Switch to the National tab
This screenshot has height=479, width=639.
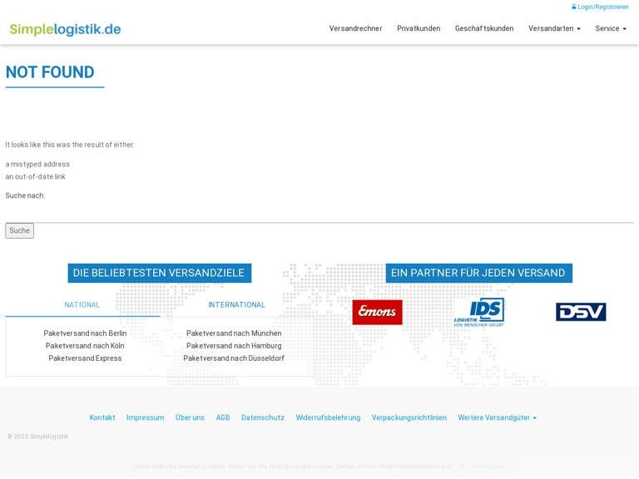coord(82,305)
